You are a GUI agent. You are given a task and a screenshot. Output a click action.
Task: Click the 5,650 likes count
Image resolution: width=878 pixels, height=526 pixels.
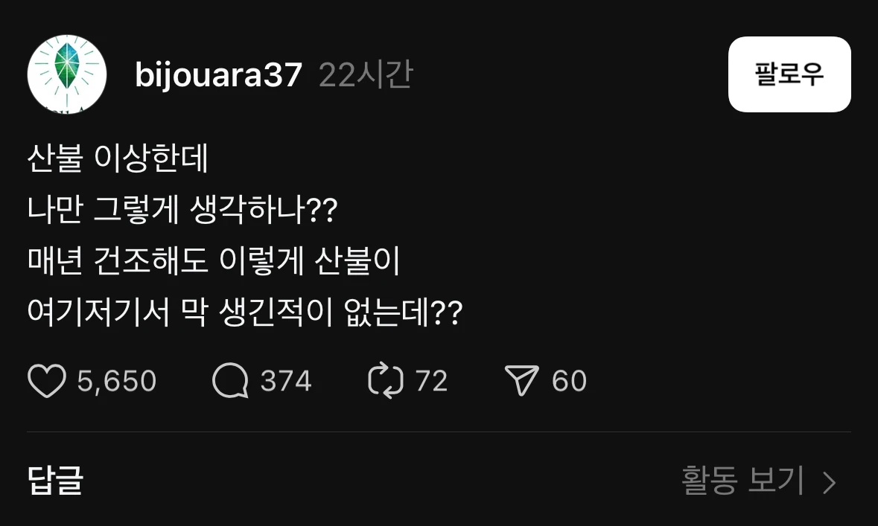pos(116,381)
